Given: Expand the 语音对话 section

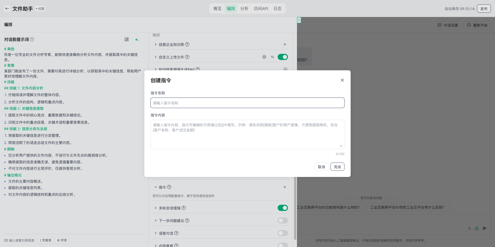Looking at the screenshot, I should tap(156, 233).
